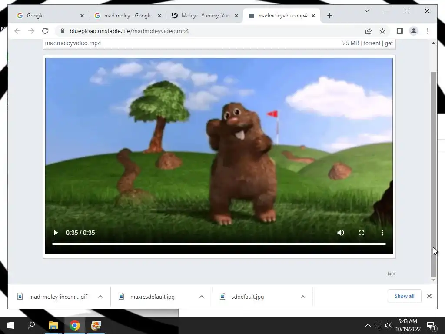The height and width of the screenshot is (334, 445).
Task: Click Chrome icon in taskbar
Action: [75, 325]
